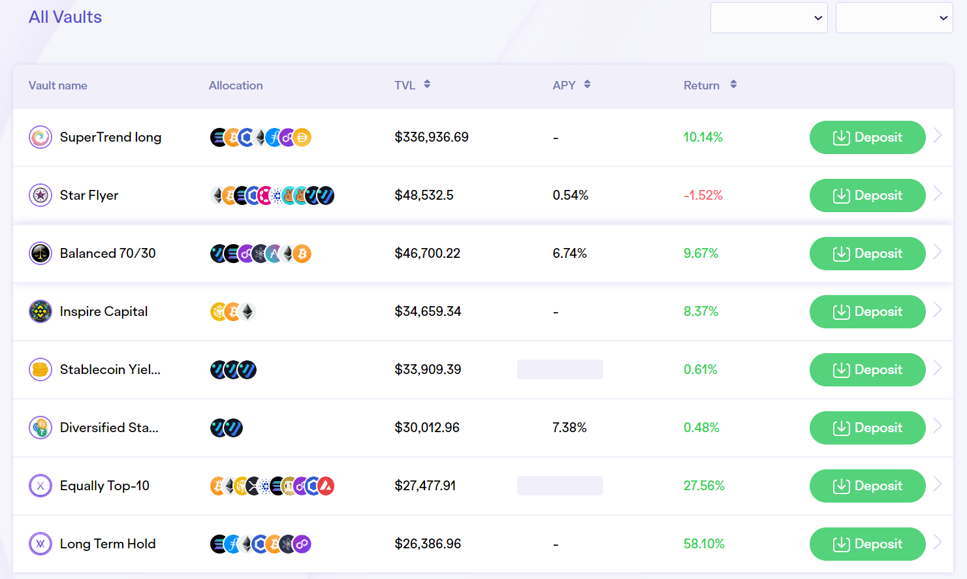Open the Equally Top-10 vault name
The width and height of the screenshot is (967, 579).
[x=104, y=486]
